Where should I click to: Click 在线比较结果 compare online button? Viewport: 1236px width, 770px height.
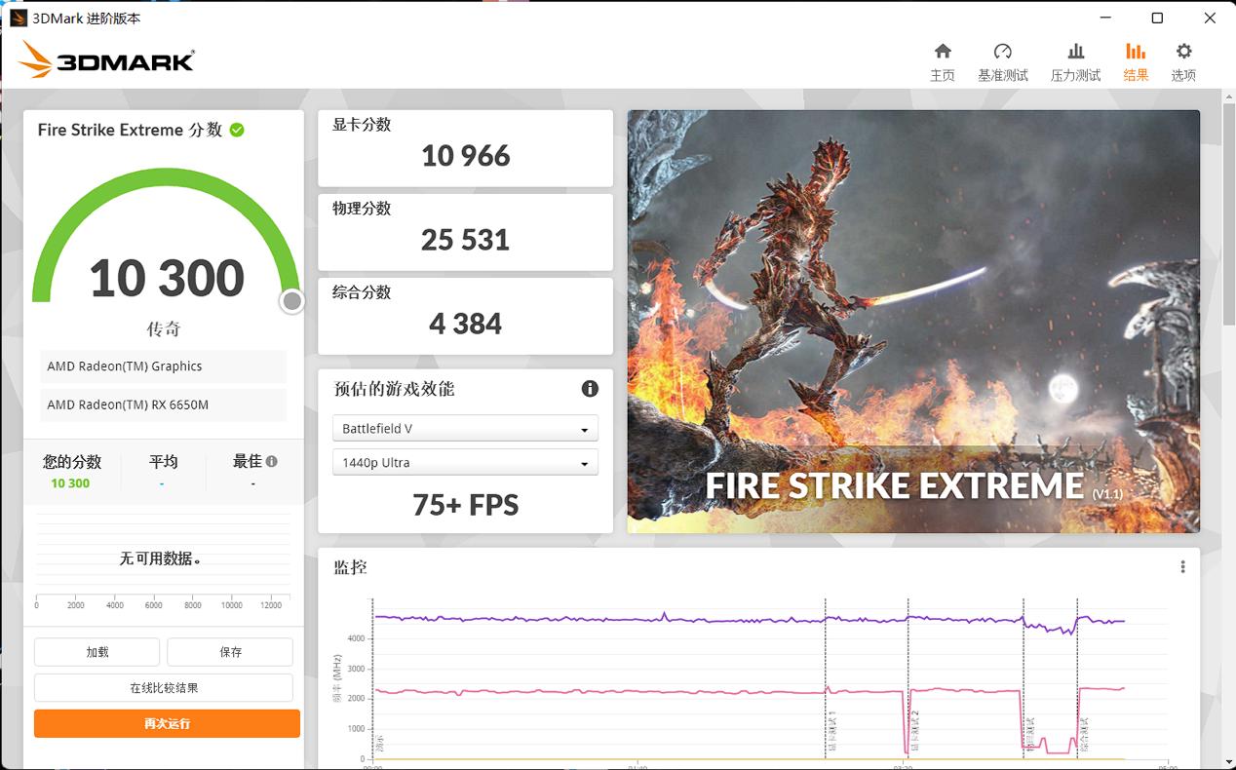coord(164,688)
